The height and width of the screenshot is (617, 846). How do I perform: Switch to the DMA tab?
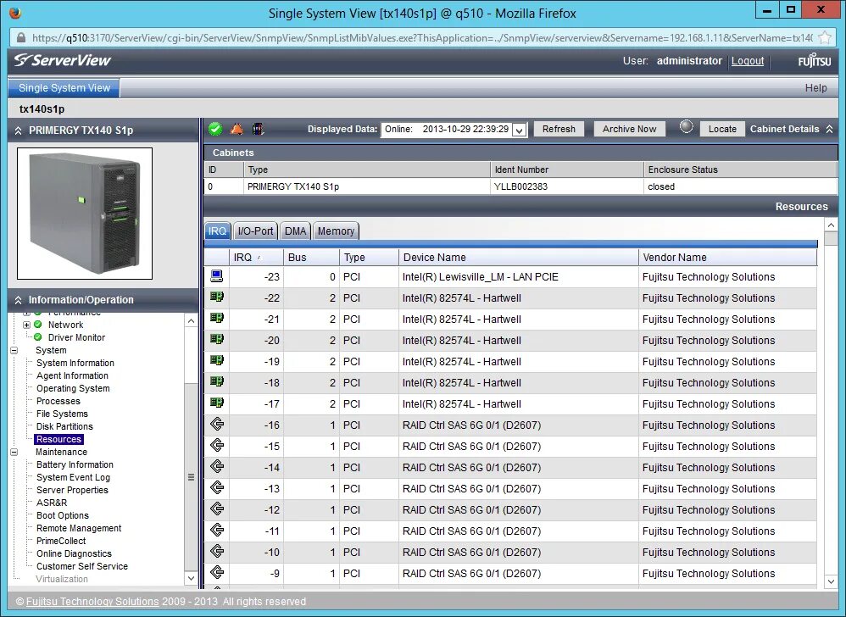295,231
